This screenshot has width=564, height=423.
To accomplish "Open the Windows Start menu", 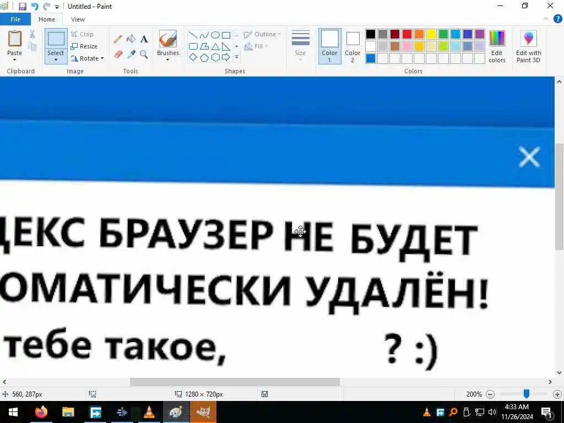I will 13,412.
